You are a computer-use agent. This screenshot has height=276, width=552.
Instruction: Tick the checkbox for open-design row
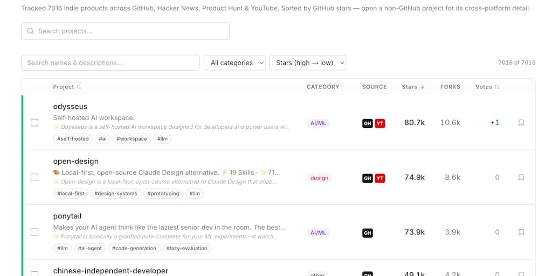(x=34, y=177)
